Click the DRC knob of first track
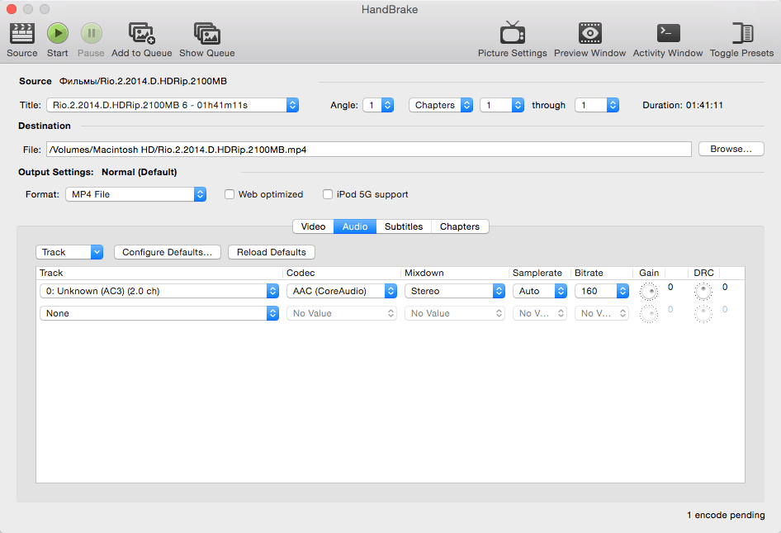The height and width of the screenshot is (533, 781). pyautogui.click(x=703, y=292)
